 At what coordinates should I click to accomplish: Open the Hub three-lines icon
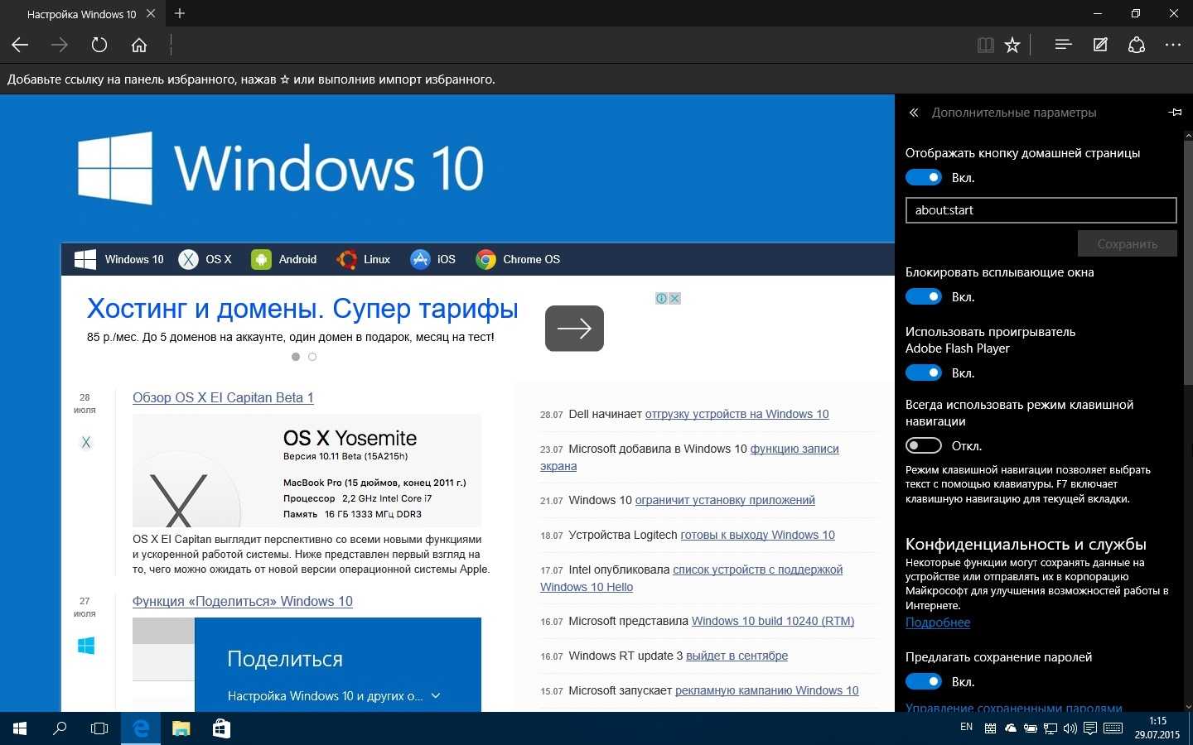[x=1064, y=45]
